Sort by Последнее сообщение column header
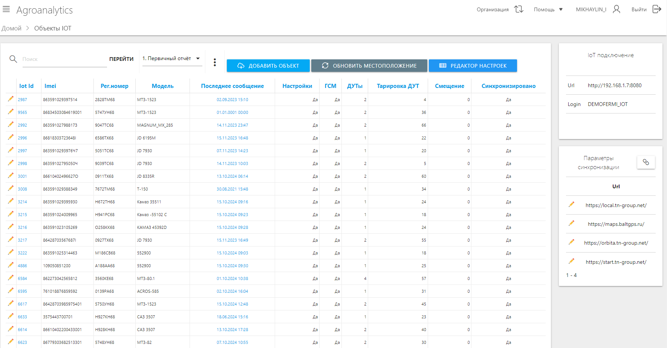Screen dimensions: 667x348 point(232,86)
